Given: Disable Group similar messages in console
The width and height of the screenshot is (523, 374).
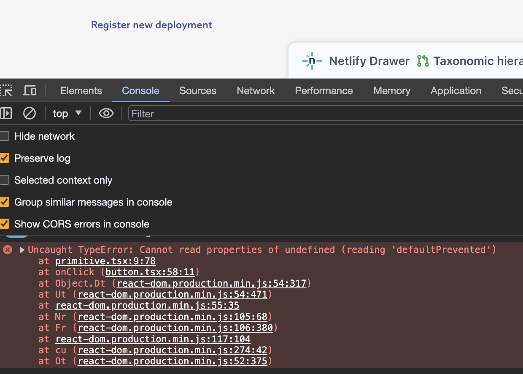Looking at the screenshot, I should click(x=4, y=202).
